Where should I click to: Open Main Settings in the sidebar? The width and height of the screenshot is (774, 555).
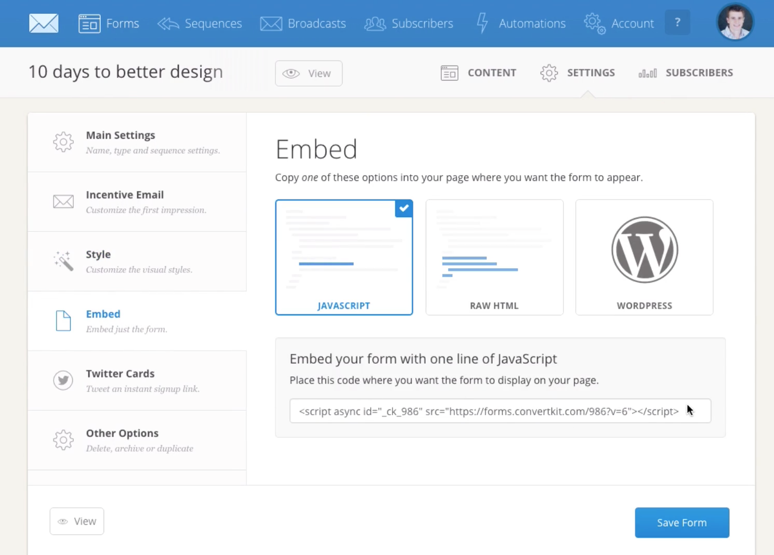[x=137, y=142]
